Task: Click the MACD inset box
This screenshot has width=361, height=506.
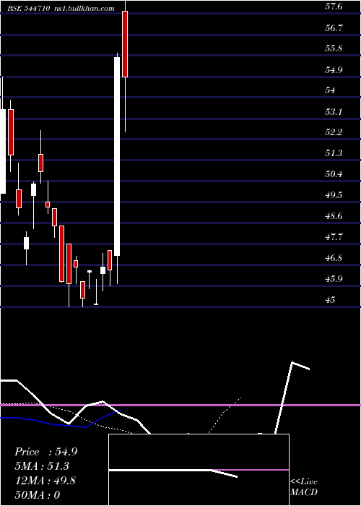Action: point(199,470)
